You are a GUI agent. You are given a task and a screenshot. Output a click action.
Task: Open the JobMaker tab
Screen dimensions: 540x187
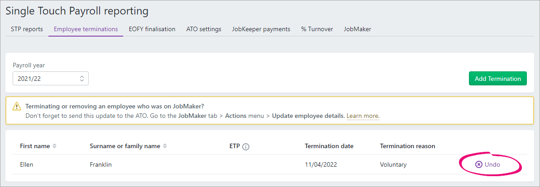click(358, 29)
